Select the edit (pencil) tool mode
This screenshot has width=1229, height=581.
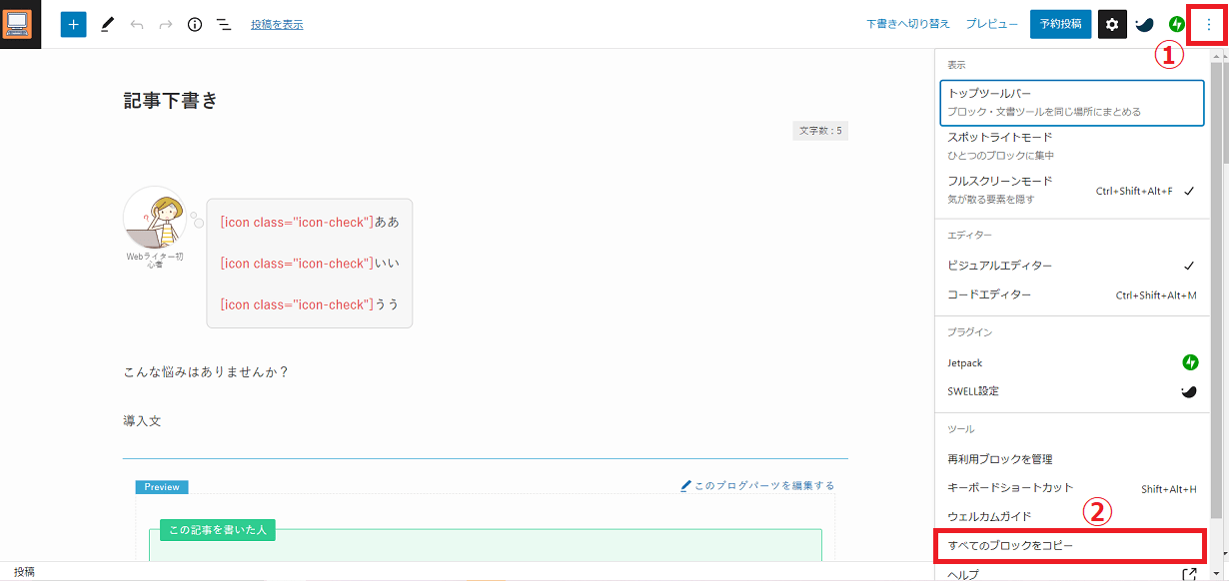(x=107, y=23)
